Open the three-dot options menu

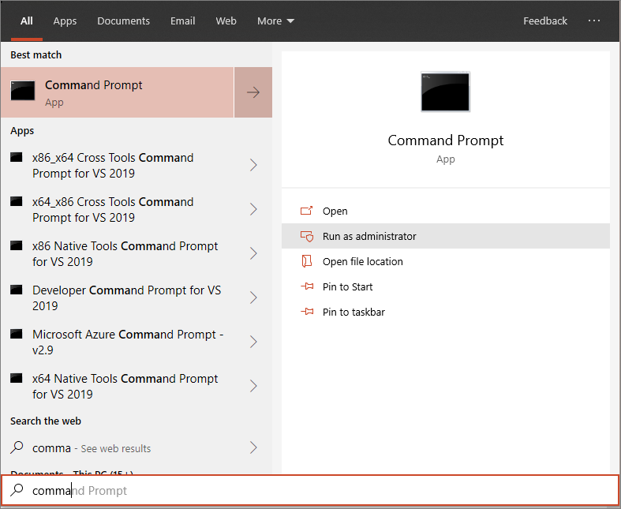click(594, 21)
